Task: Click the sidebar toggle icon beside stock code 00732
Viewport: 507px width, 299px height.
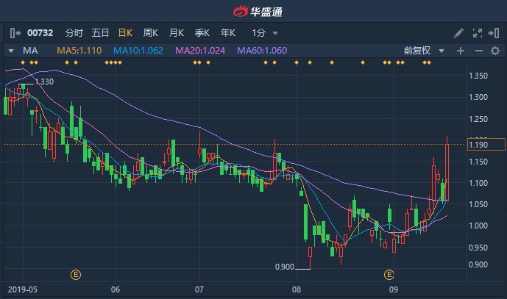Action: (x=15, y=33)
